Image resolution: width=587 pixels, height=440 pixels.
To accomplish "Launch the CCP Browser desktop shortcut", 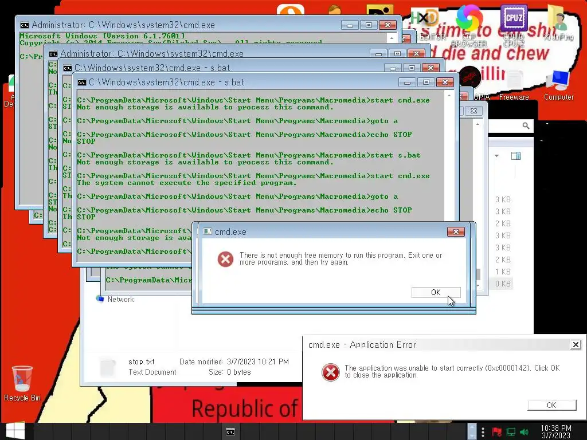I will click(469, 19).
